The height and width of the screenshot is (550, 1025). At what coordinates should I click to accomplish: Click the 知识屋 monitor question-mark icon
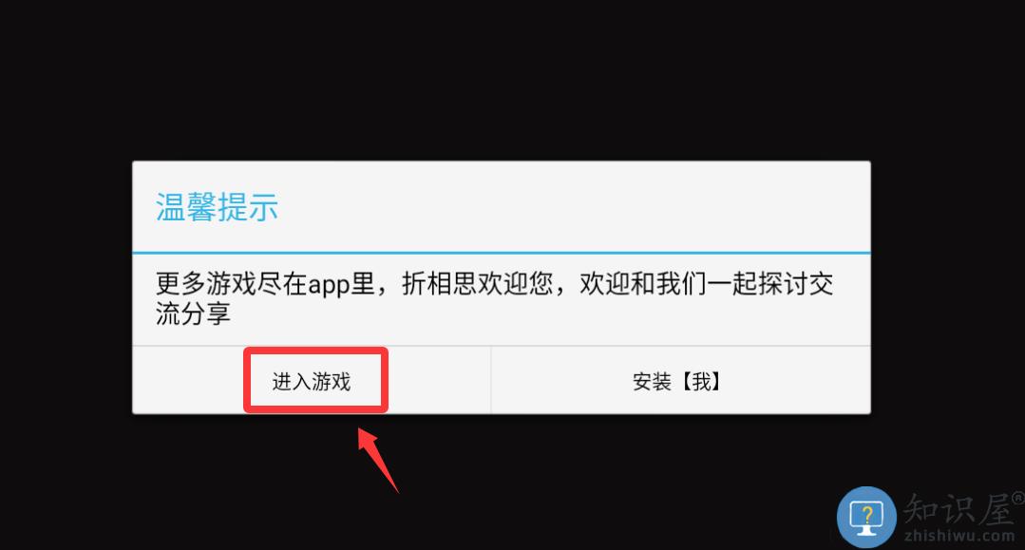[x=866, y=518]
